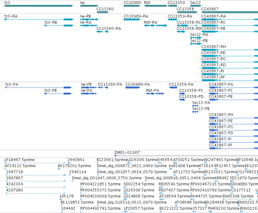Click feature 2643861
The height and width of the screenshot is (213, 258).
tap(69, 163)
